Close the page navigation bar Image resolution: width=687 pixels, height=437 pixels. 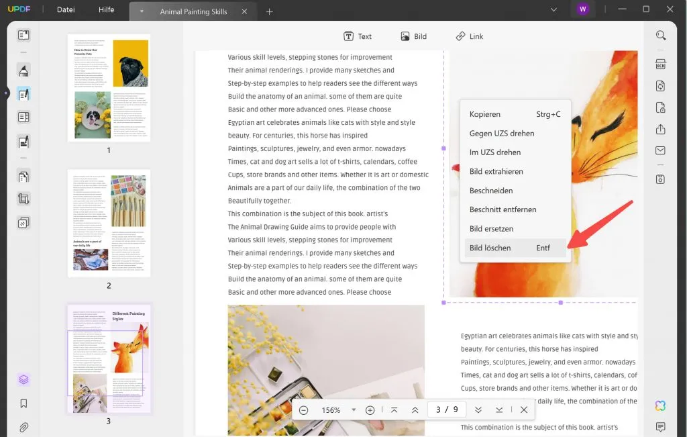(x=524, y=410)
